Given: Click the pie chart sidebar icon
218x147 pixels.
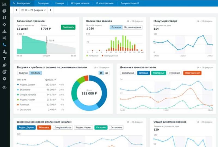Looking at the screenshot, I should click(x=4, y=11).
